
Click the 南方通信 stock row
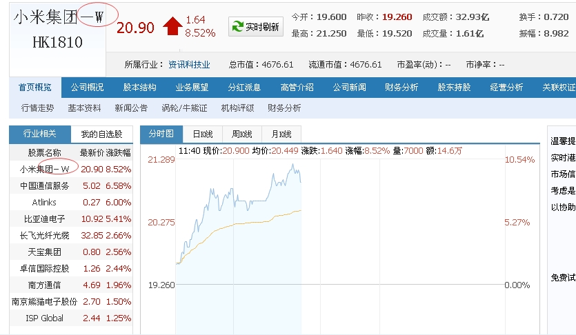[x=71, y=285]
